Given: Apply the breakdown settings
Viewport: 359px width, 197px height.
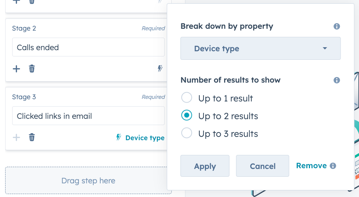Looking at the screenshot, I should coord(205,166).
